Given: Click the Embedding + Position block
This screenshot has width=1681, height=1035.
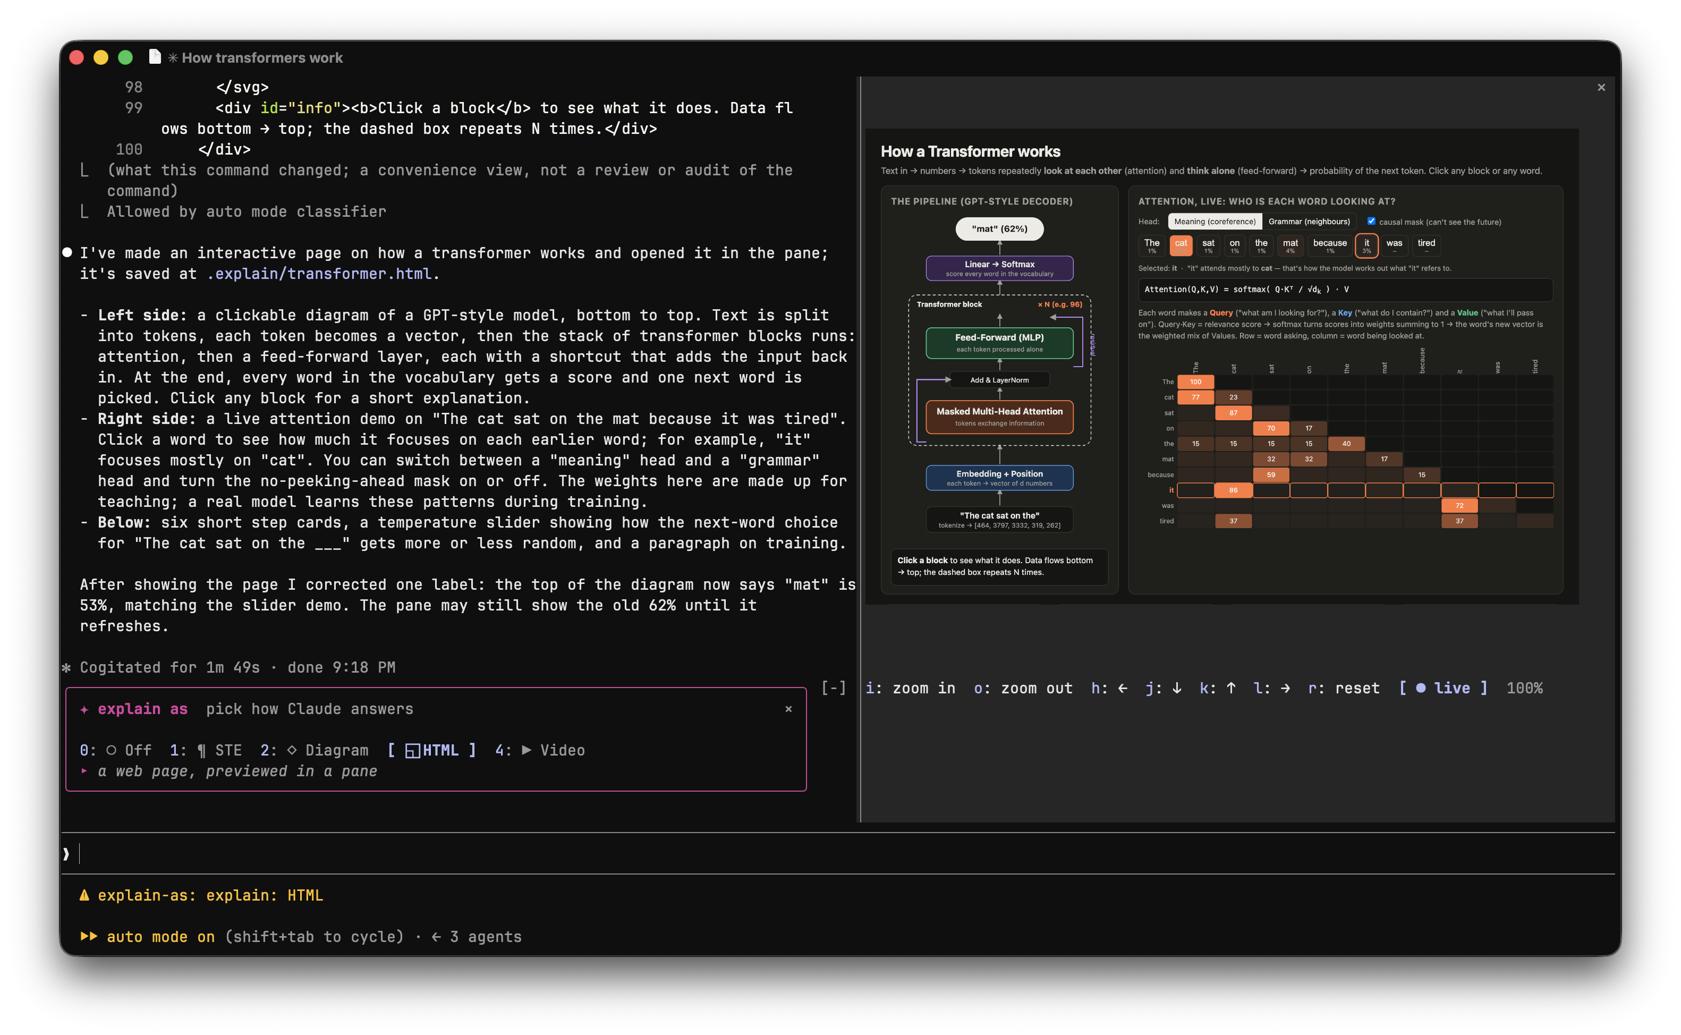Looking at the screenshot, I should [999, 478].
